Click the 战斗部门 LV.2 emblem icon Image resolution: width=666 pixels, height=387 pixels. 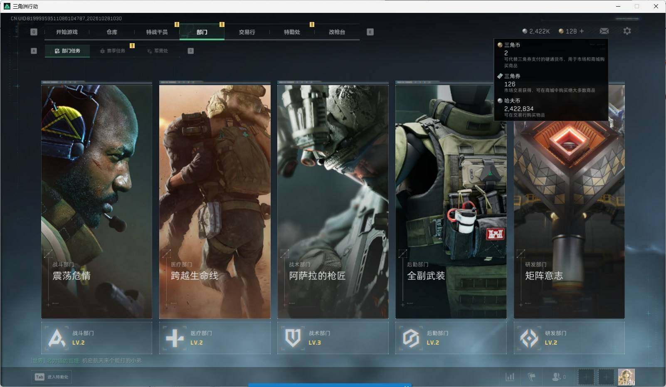57,338
